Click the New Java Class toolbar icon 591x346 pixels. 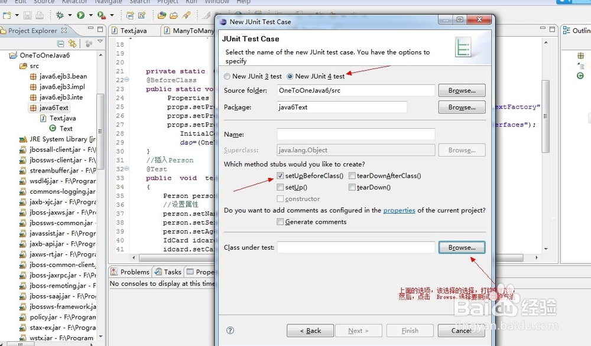[142, 15]
